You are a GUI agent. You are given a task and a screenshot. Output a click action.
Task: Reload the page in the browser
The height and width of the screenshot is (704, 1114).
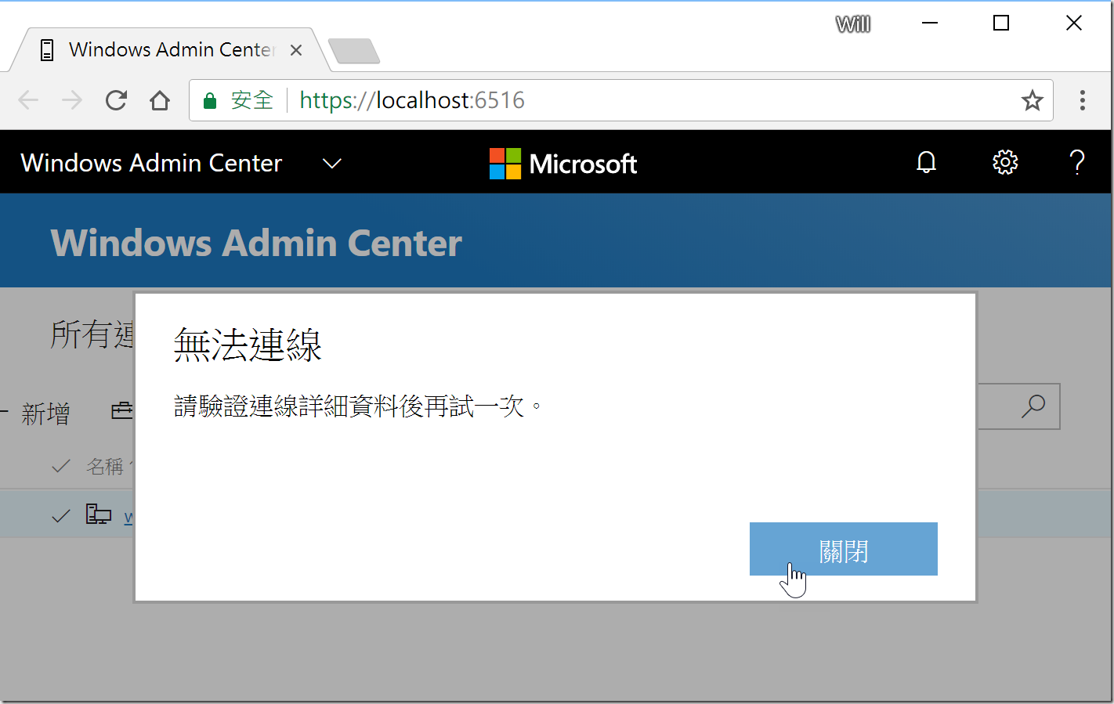(116, 100)
